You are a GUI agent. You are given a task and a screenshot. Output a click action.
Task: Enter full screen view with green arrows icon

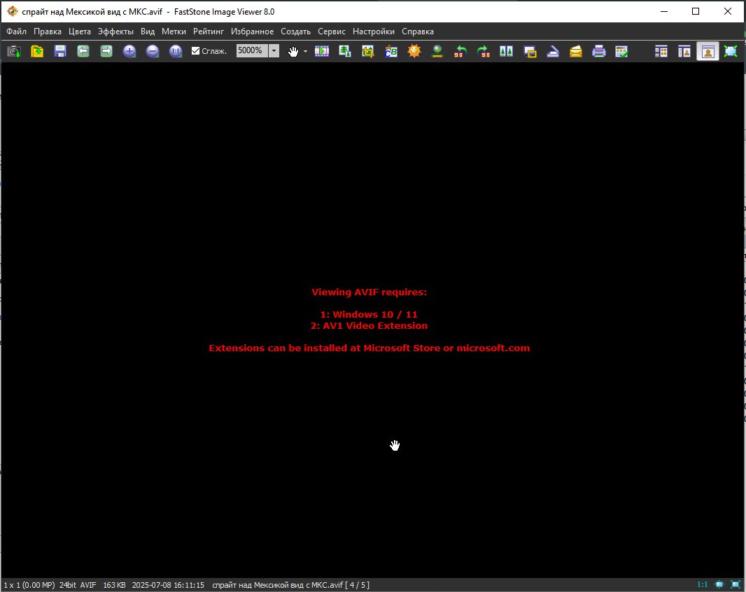pyautogui.click(x=731, y=51)
